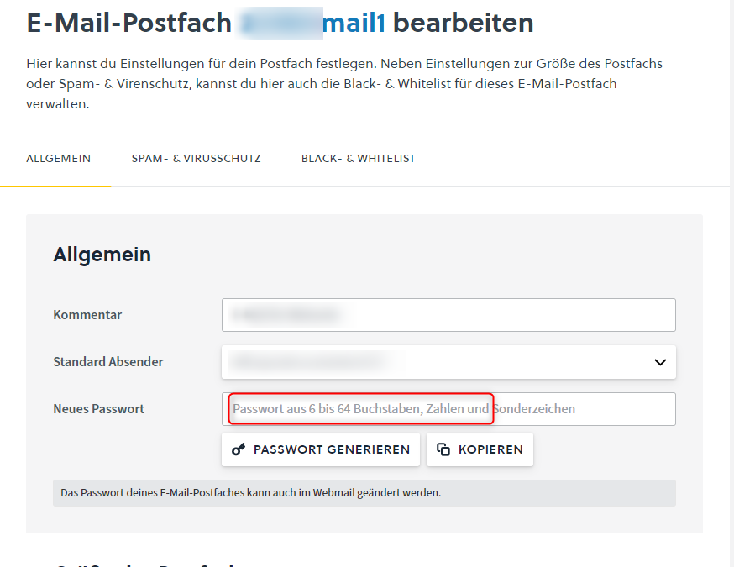Click the Standard Absender label
734x567 pixels.
pyautogui.click(x=108, y=362)
